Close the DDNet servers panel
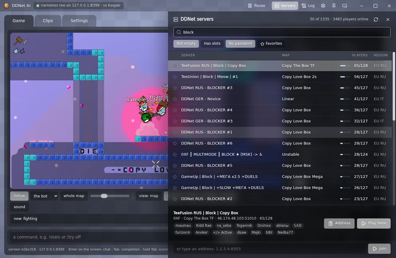396x258 pixels. [x=388, y=19]
